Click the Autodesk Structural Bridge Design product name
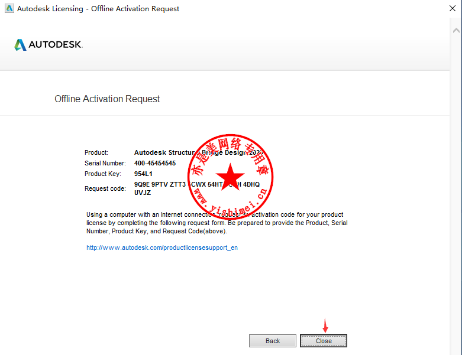Image resolution: width=462 pixels, height=355 pixels. pyautogui.click(x=198, y=152)
